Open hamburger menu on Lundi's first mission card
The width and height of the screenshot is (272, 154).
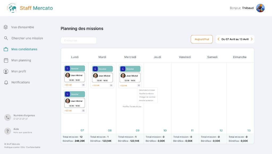pos(83,85)
